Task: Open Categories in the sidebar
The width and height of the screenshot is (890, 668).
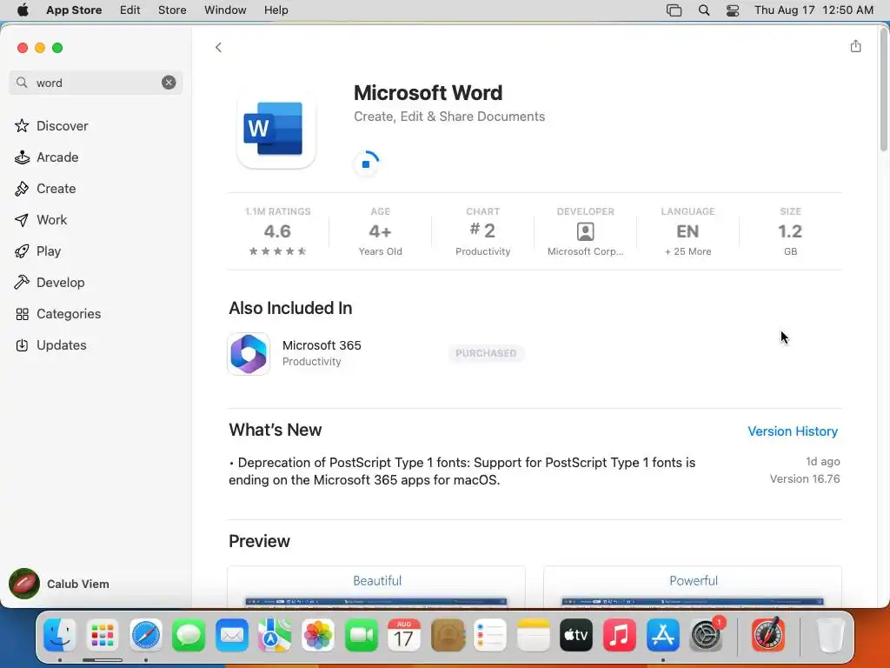Action: (58, 313)
